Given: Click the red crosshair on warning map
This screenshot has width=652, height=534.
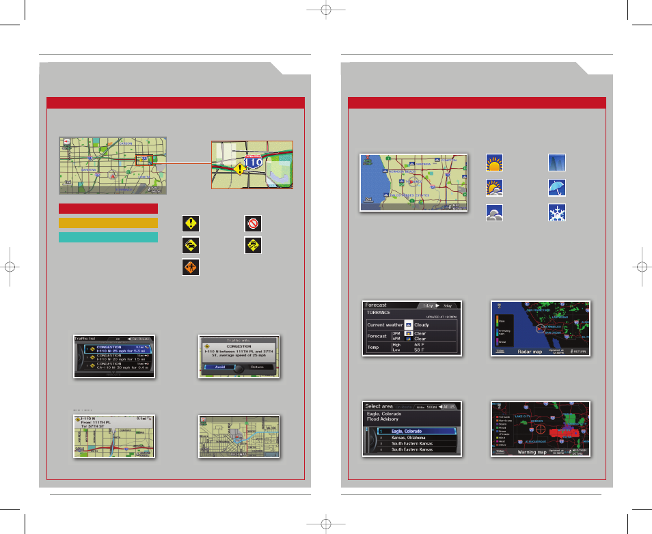Looking at the screenshot, I should (x=540, y=429).
